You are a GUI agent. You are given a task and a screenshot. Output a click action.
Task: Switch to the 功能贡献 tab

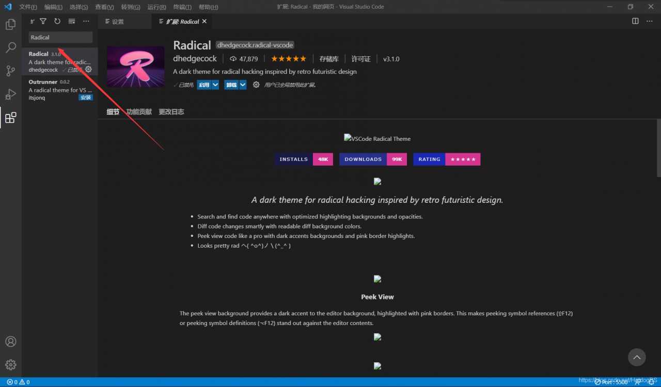point(139,111)
